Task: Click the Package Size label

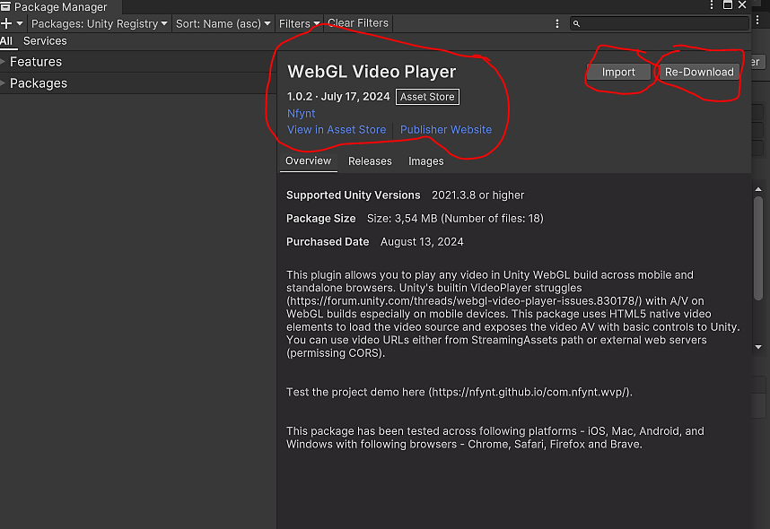Action: pos(320,219)
